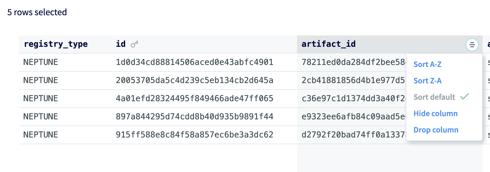Click the registry_type column header
Image resolution: width=490 pixels, height=172 pixels.
(x=56, y=44)
